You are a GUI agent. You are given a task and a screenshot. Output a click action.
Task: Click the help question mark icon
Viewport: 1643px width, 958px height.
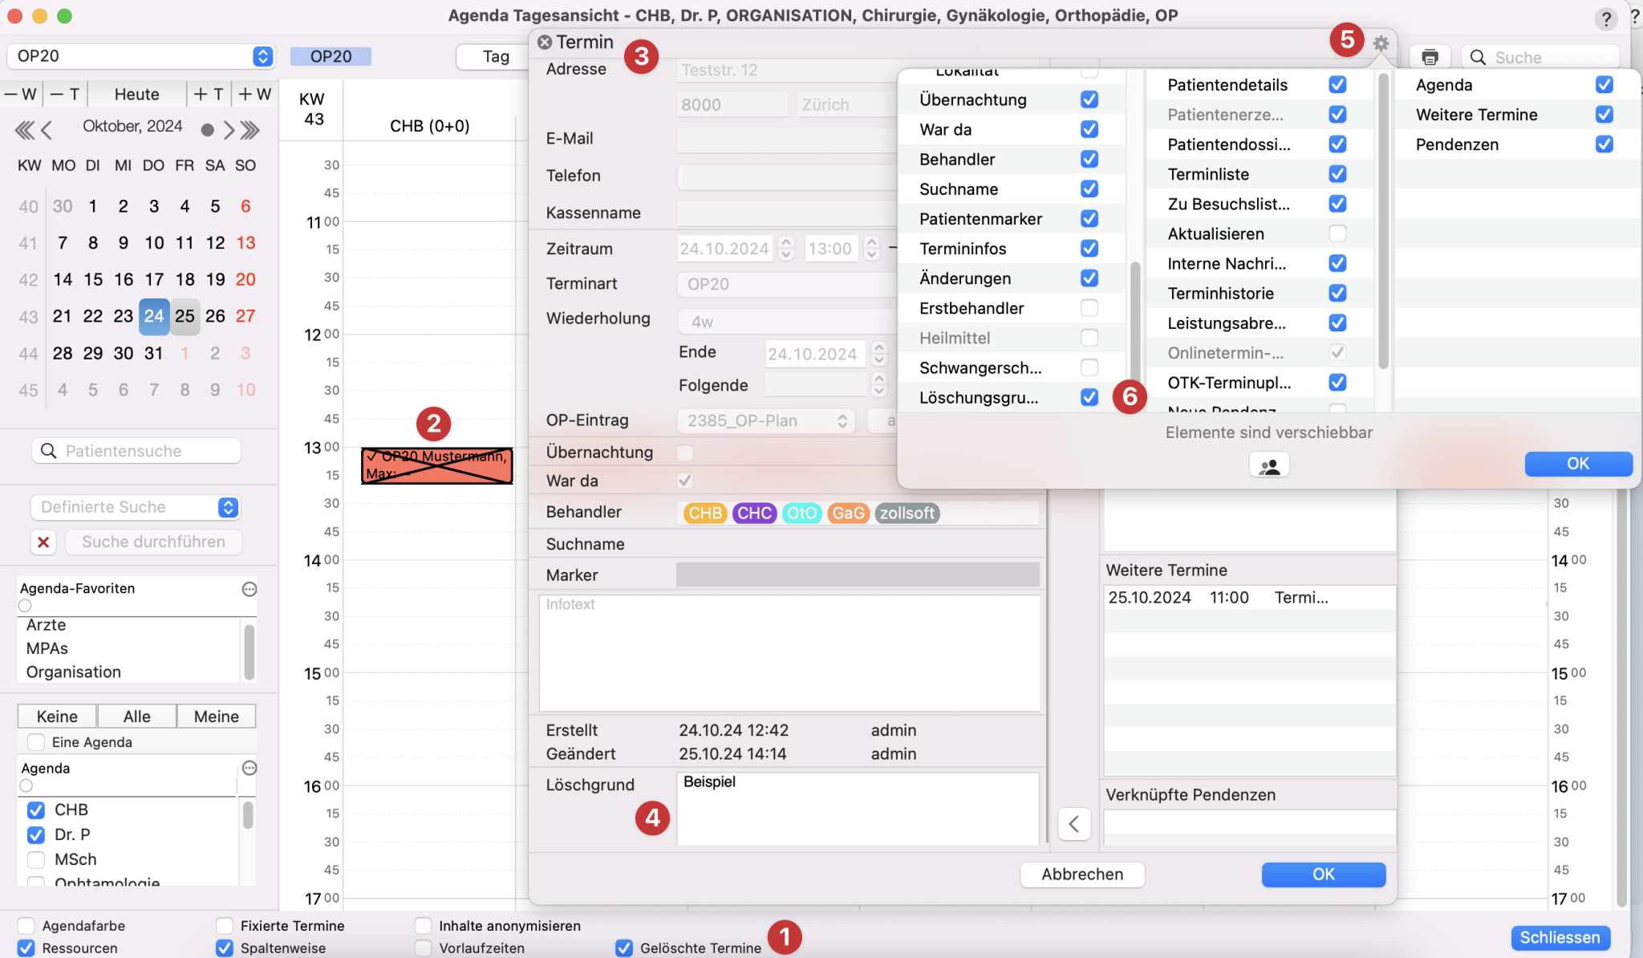[x=1605, y=18]
